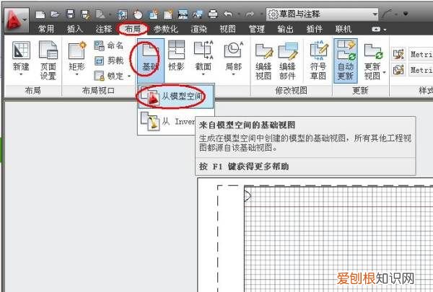Click the Save icon in quick access toolbar
This screenshot has width=433, height=292.
(x=71, y=14)
